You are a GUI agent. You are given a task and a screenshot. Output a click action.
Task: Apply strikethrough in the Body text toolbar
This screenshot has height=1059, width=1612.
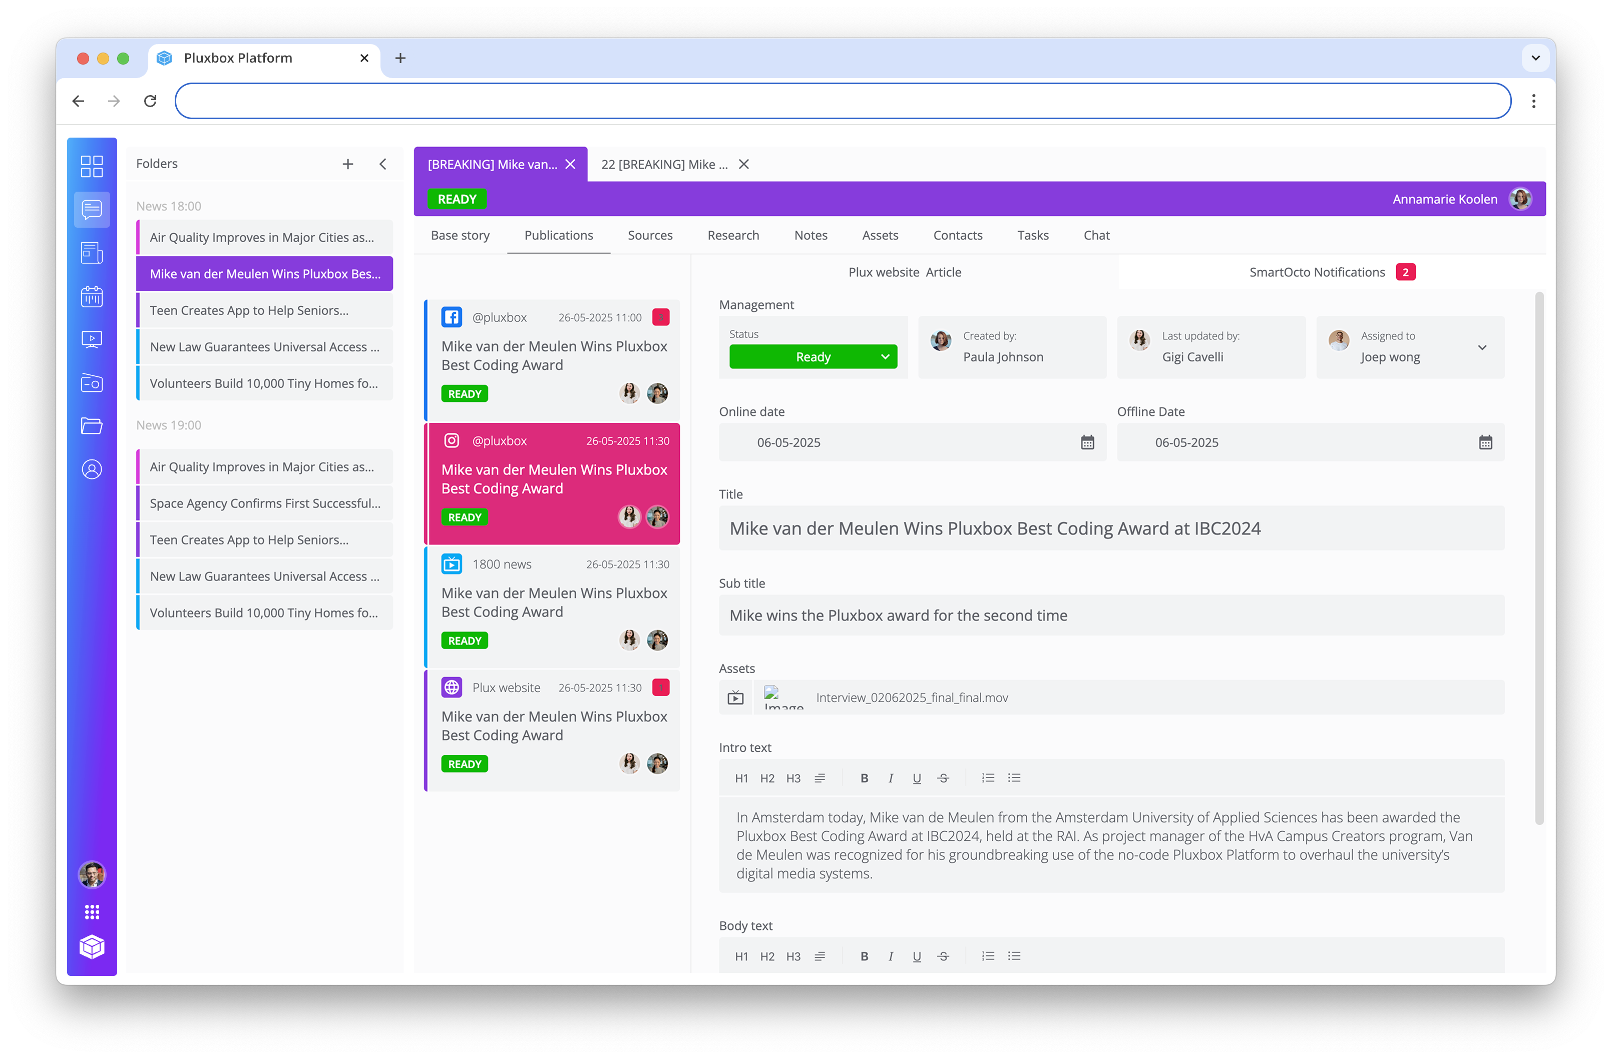[x=943, y=956]
